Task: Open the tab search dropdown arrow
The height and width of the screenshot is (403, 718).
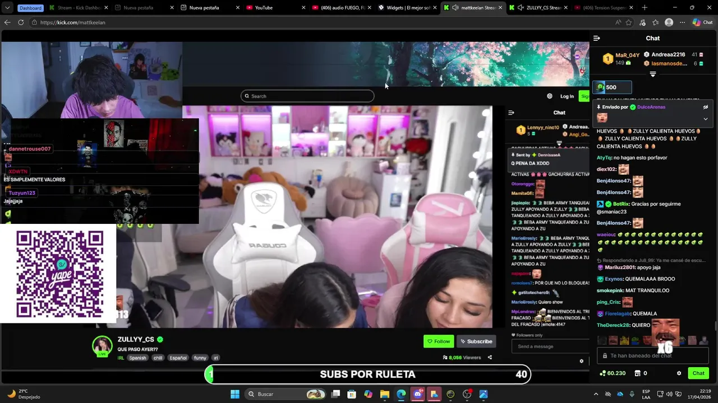Action: [7, 8]
